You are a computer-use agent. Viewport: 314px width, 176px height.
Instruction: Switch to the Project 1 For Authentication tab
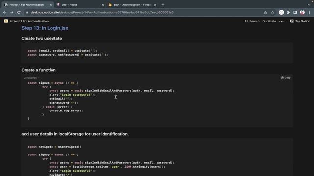(28, 5)
